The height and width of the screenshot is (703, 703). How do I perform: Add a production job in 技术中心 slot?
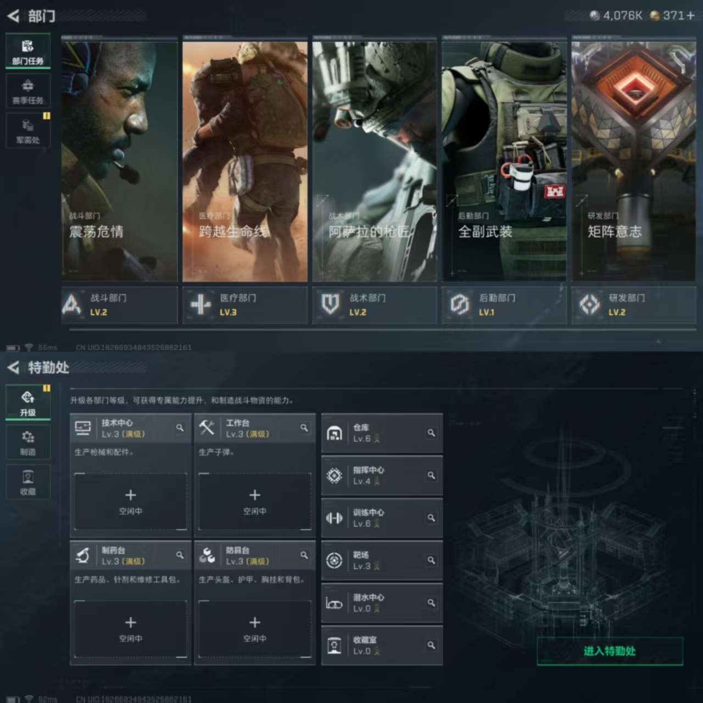tap(131, 502)
